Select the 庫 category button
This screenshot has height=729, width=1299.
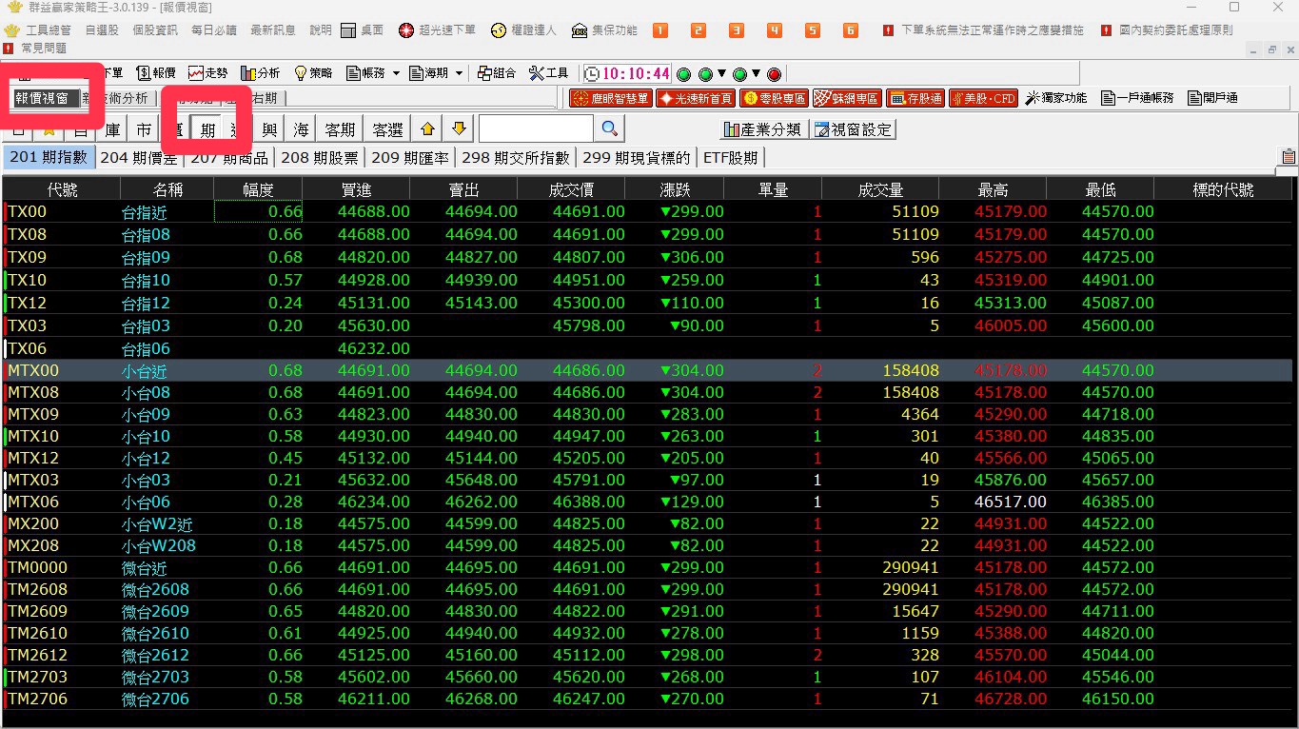pos(112,130)
